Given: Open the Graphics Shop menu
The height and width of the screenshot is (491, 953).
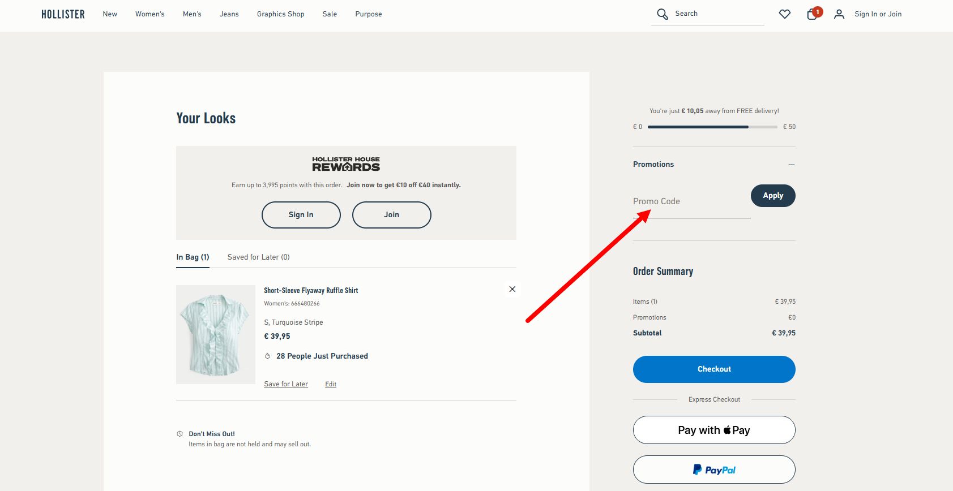Looking at the screenshot, I should (x=280, y=14).
